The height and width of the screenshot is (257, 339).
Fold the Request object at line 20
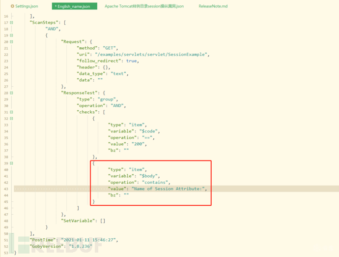click(11, 42)
